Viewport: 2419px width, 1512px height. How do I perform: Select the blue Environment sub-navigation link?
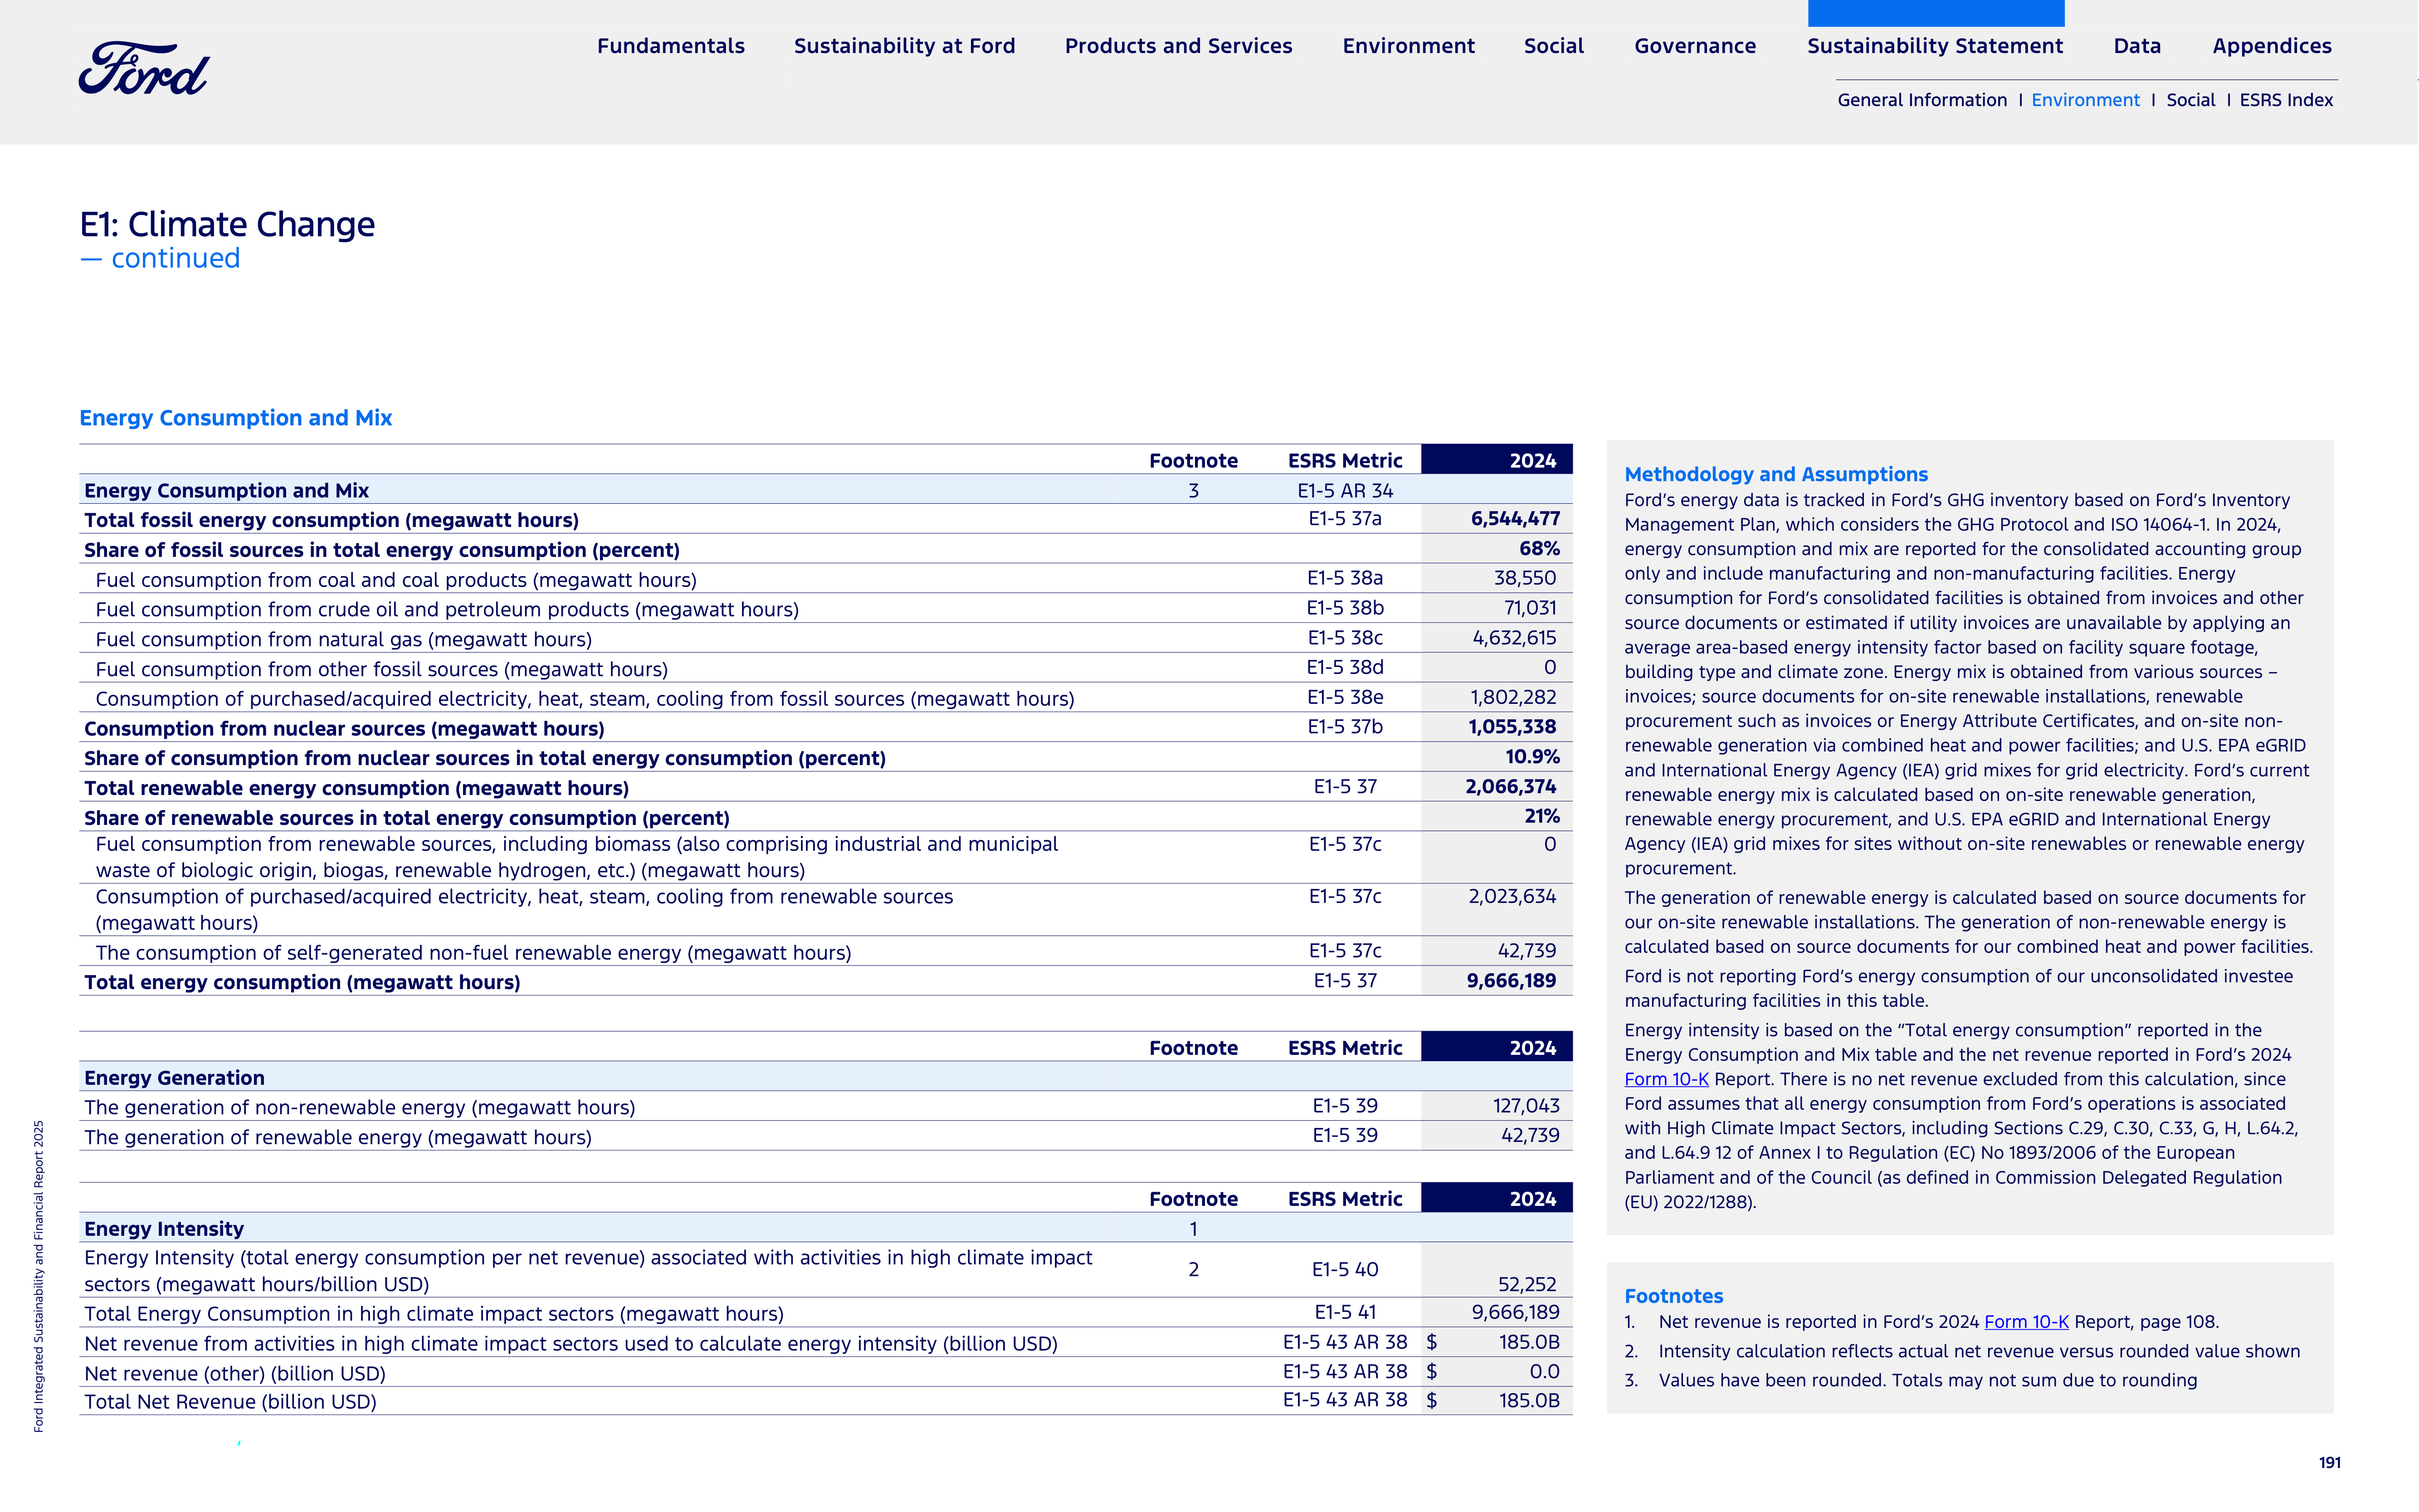tap(2085, 100)
